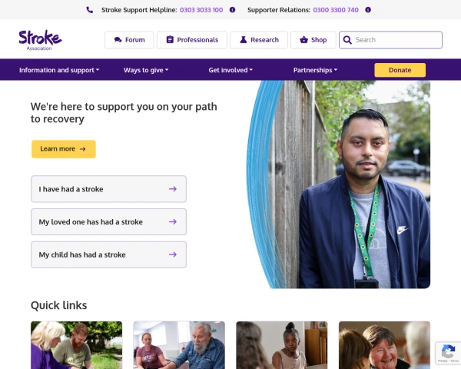461x369 pixels.
Task: Click the arrow on 'My loved one has had a stroke'
Action: click(173, 221)
